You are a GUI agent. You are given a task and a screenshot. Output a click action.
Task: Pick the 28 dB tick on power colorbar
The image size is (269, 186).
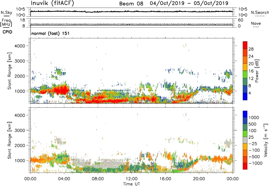[x=251, y=49]
